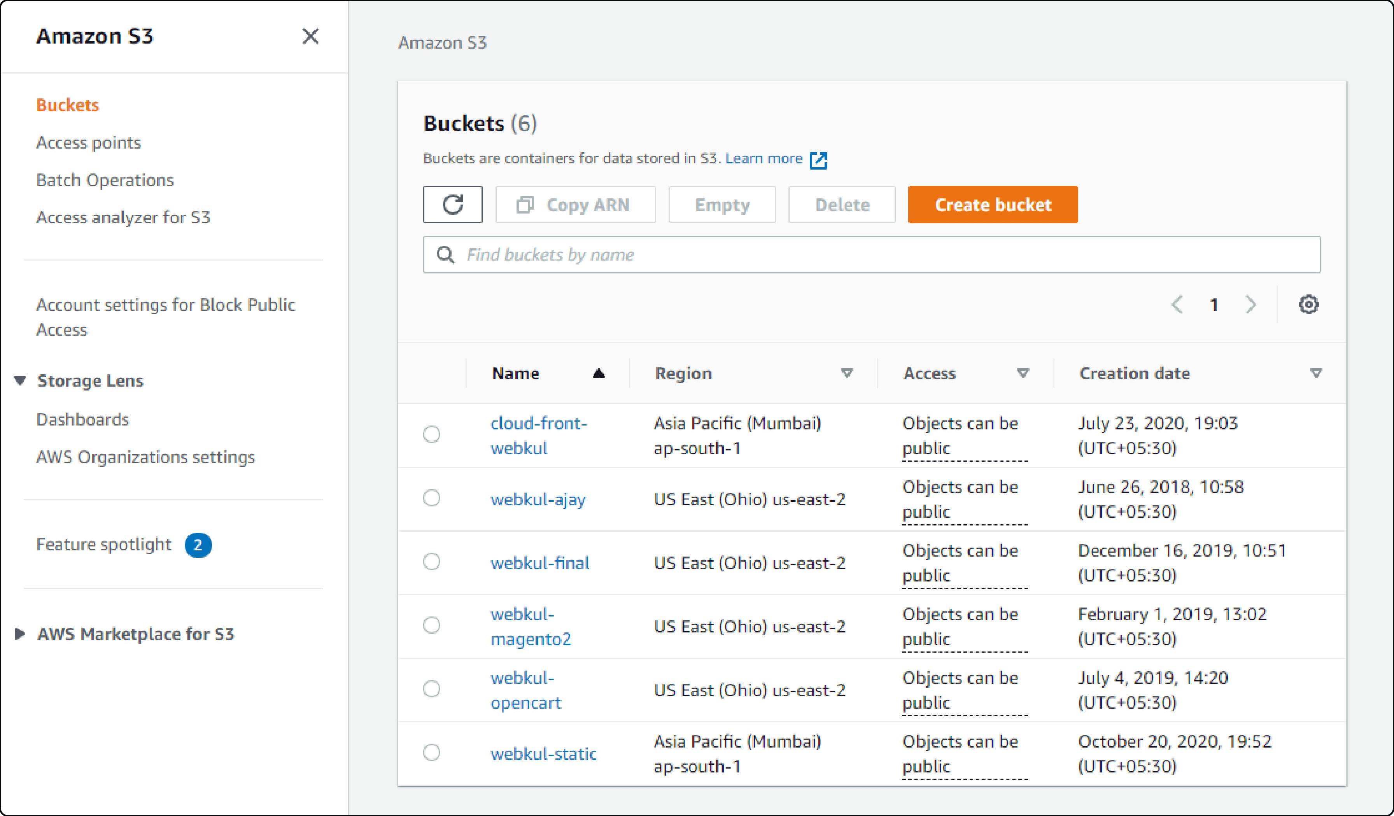Open the Learn more link
Image resolution: width=1394 pixels, height=816 pixels.
coord(764,159)
